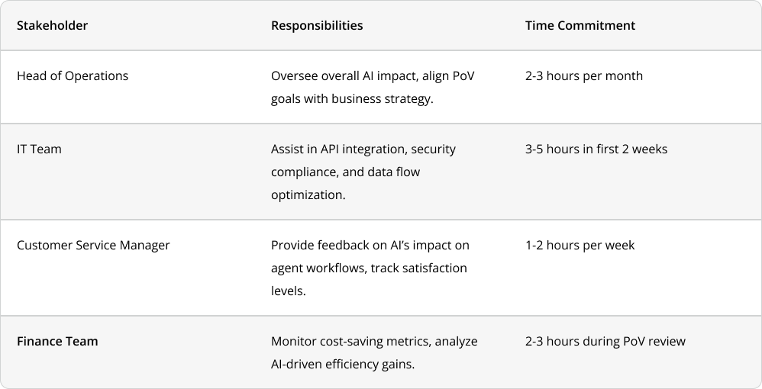Click the 'agent workflows, track satisfaction' line
The image size is (762, 389).
pos(369,268)
